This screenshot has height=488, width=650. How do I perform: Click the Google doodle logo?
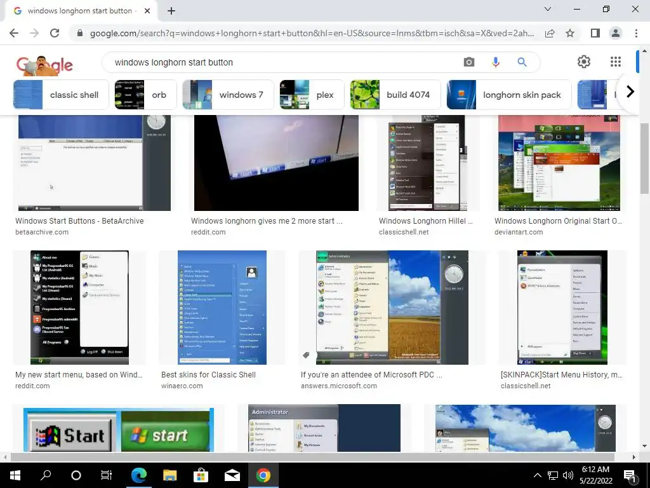pos(44,65)
